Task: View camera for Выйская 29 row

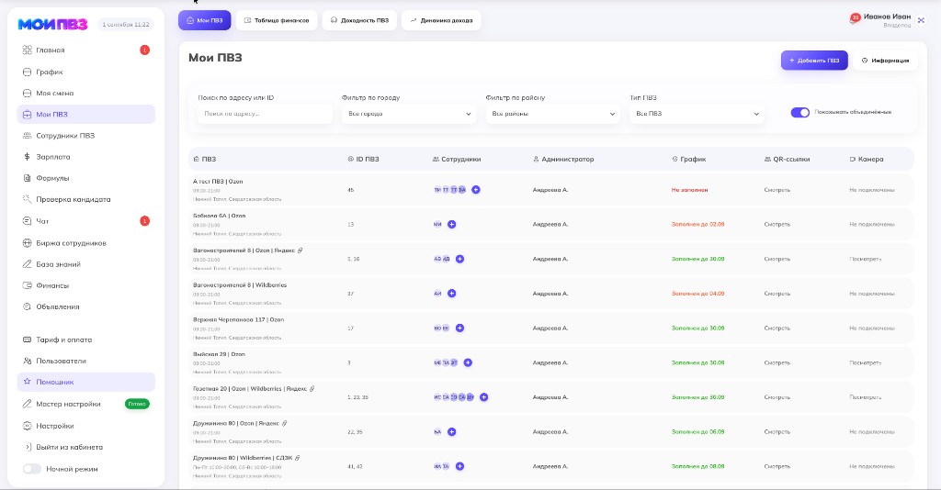Action: pos(866,363)
